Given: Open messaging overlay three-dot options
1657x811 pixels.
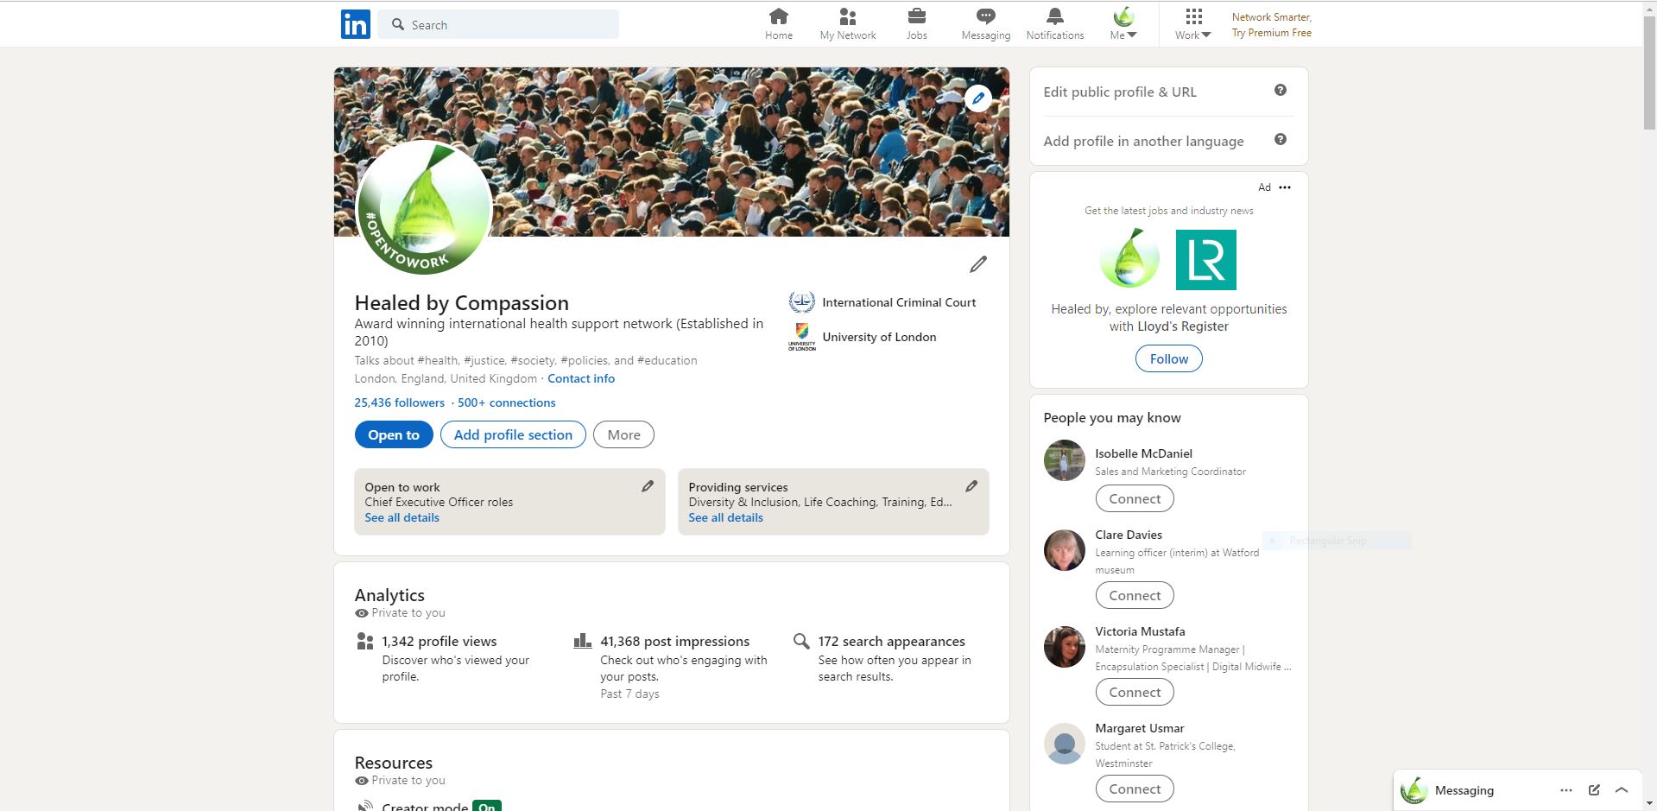Looking at the screenshot, I should pyautogui.click(x=1566, y=789).
